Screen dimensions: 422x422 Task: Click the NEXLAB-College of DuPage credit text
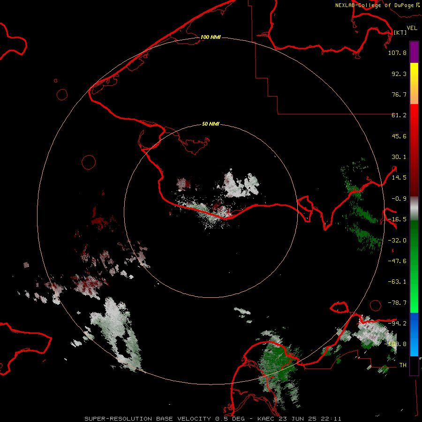tap(377, 5)
